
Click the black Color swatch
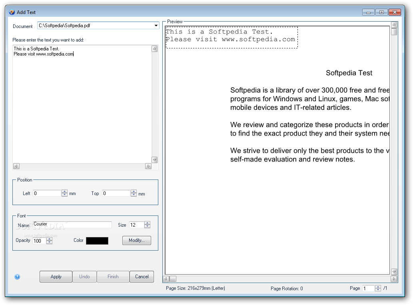click(97, 241)
